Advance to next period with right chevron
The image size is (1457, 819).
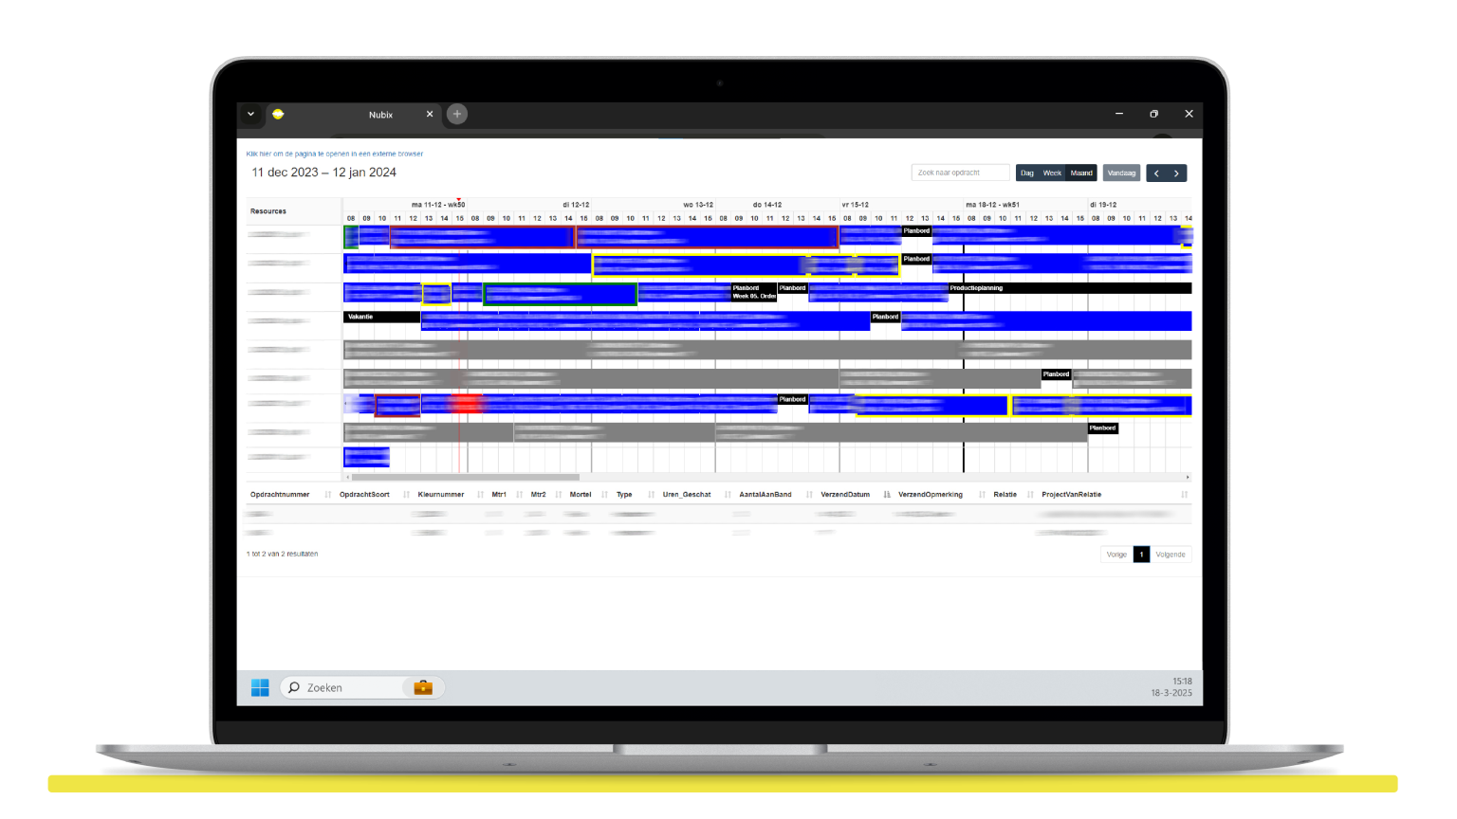(1177, 173)
